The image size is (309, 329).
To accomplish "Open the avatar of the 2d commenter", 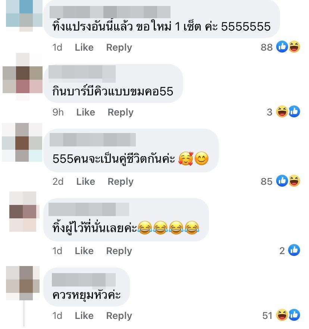I will click(x=22, y=142).
